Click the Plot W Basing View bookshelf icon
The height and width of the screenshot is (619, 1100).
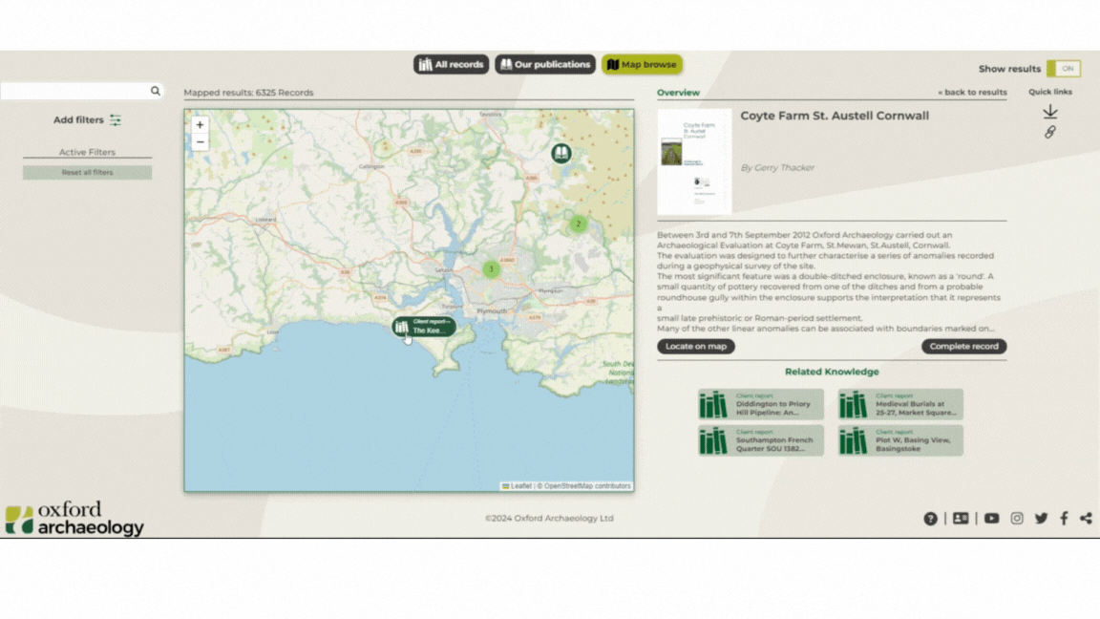(853, 440)
